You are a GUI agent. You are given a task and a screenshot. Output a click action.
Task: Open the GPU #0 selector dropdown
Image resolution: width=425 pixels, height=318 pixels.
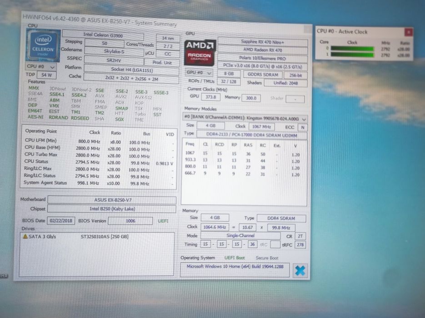199,73
